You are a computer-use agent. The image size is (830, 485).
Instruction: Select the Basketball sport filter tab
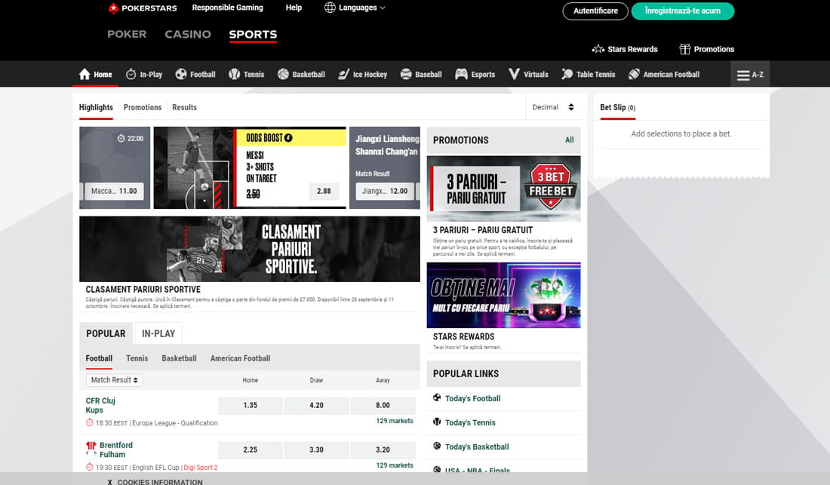179,358
